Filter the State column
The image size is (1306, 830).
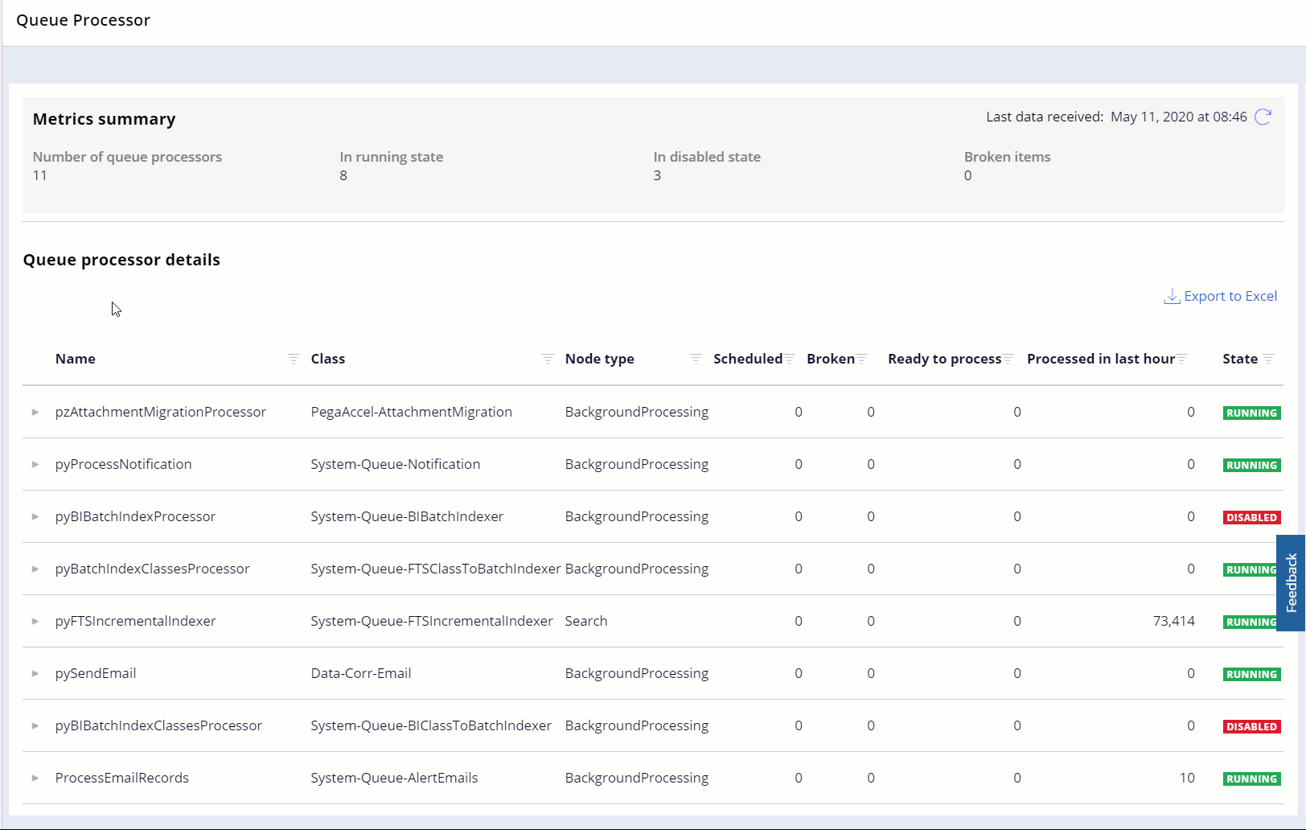1268,359
